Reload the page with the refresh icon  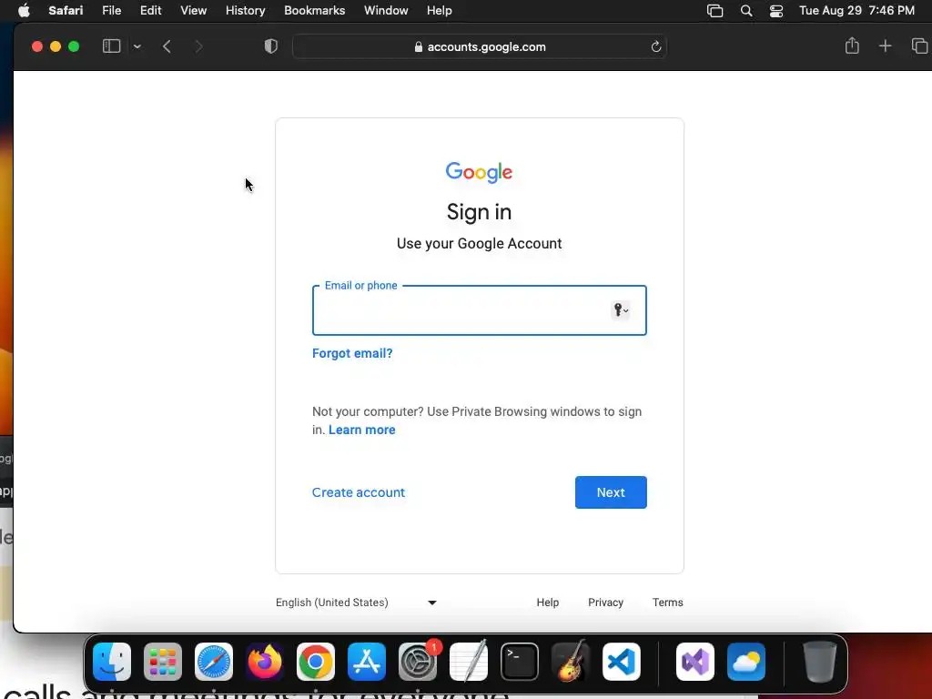pyautogui.click(x=655, y=46)
